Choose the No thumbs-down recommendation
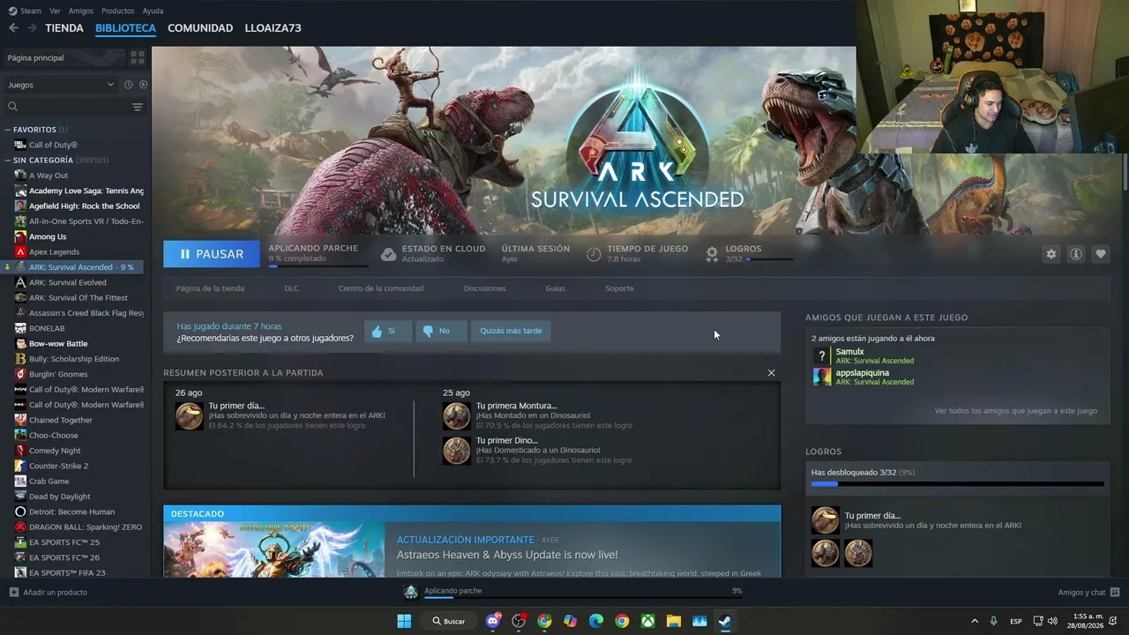 click(441, 331)
